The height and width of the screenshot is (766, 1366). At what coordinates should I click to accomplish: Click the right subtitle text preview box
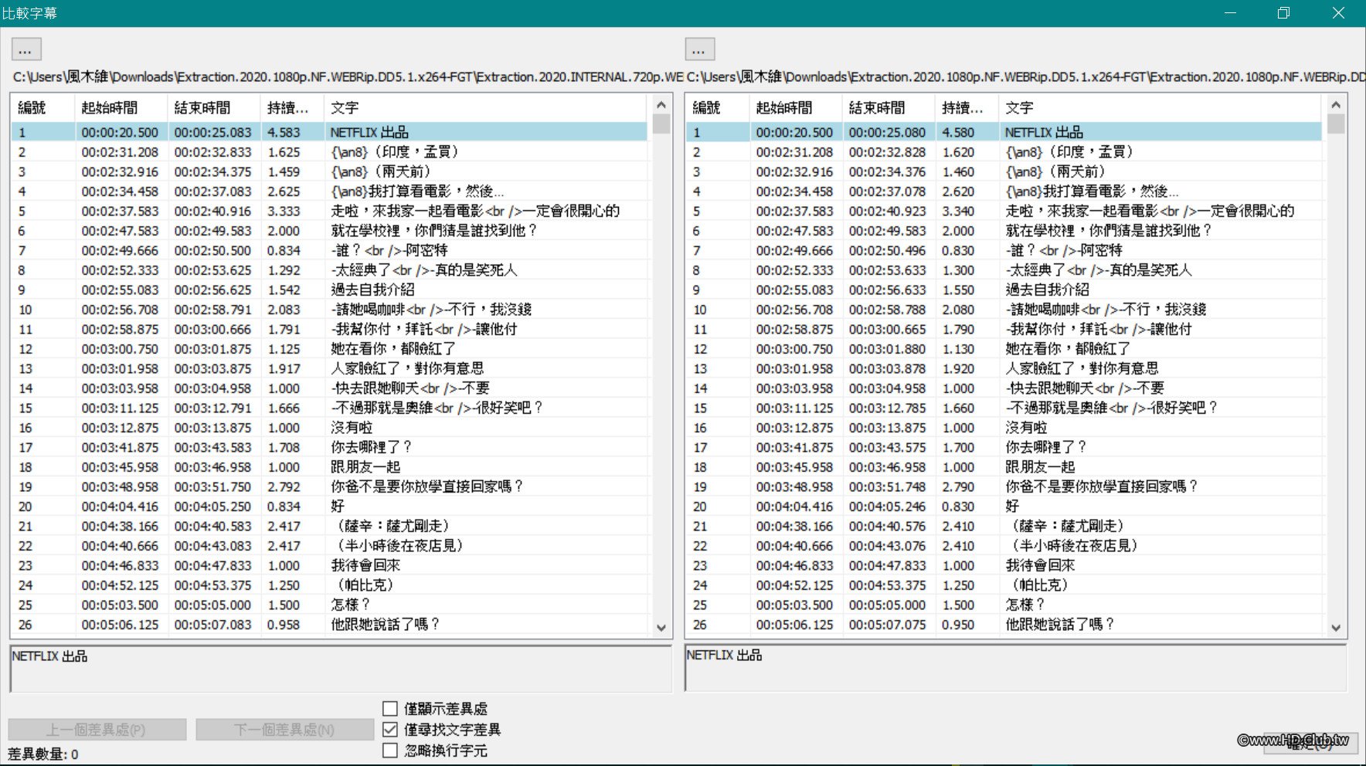pos(1016,668)
